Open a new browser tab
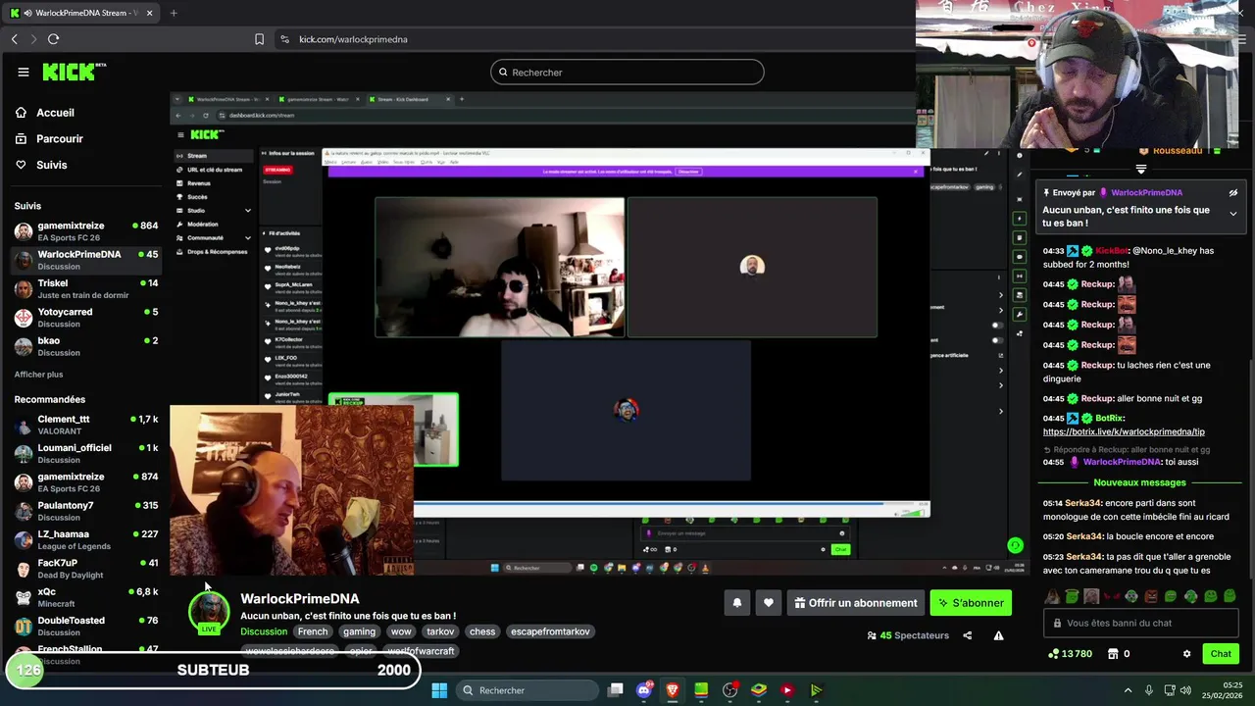 [x=174, y=13]
